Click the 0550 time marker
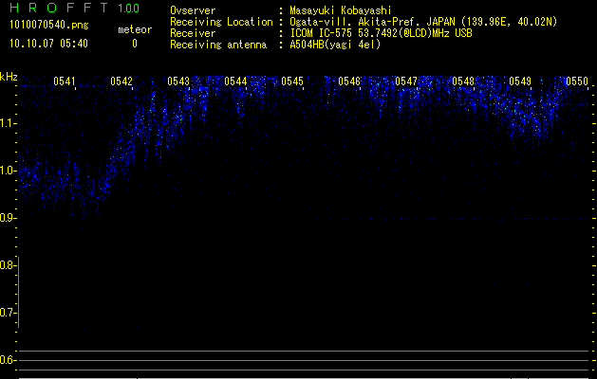This screenshot has height=379, width=597. coord(577,81)
